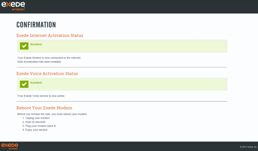Click 'Web Acceleration has been enabled' text
258x151 pixels.
(39, 62)
